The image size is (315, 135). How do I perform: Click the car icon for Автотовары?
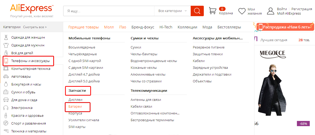6,77
